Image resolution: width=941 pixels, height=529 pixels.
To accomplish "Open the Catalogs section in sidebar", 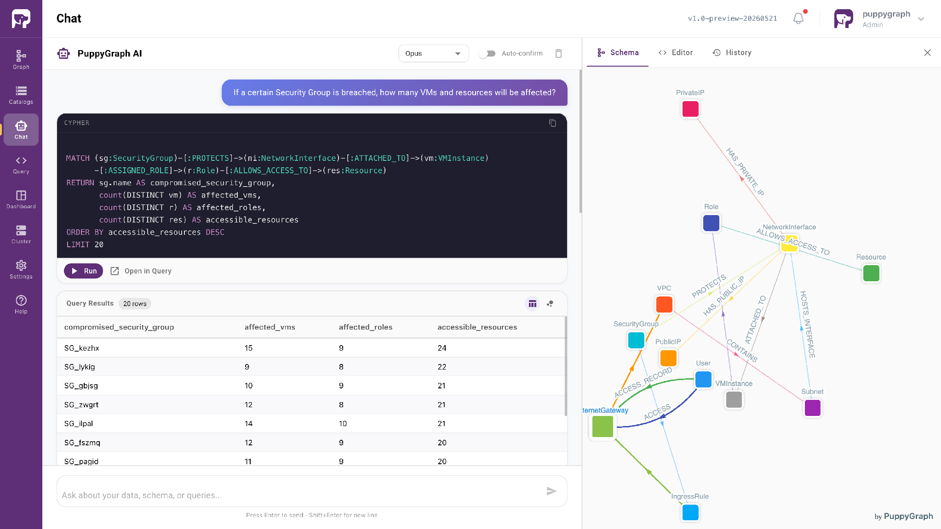I will point(21,95).
